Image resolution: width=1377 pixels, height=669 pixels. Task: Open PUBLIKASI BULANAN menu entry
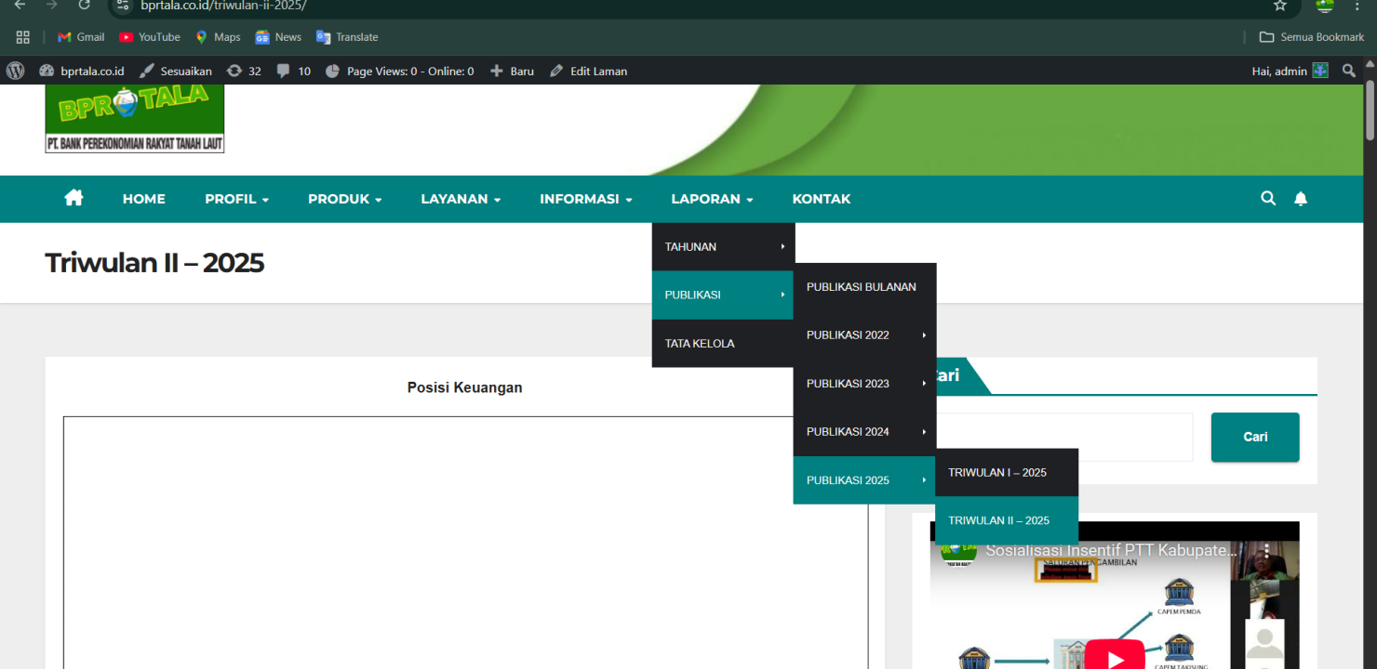(862, 287)
